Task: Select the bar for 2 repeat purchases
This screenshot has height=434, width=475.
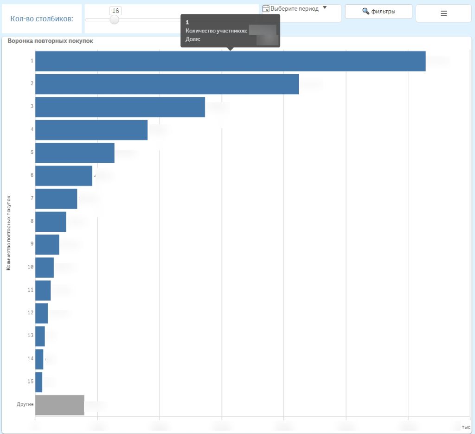Action: (x=167, y=84)
